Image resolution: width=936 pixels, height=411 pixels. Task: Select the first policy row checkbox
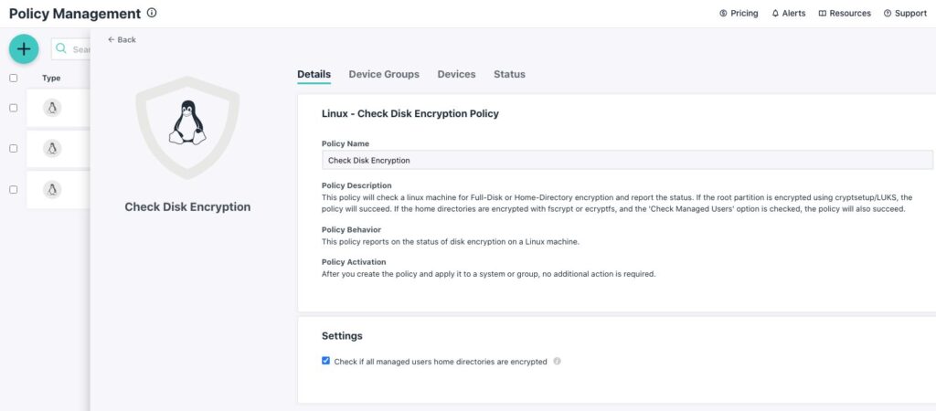click(14, 108)
